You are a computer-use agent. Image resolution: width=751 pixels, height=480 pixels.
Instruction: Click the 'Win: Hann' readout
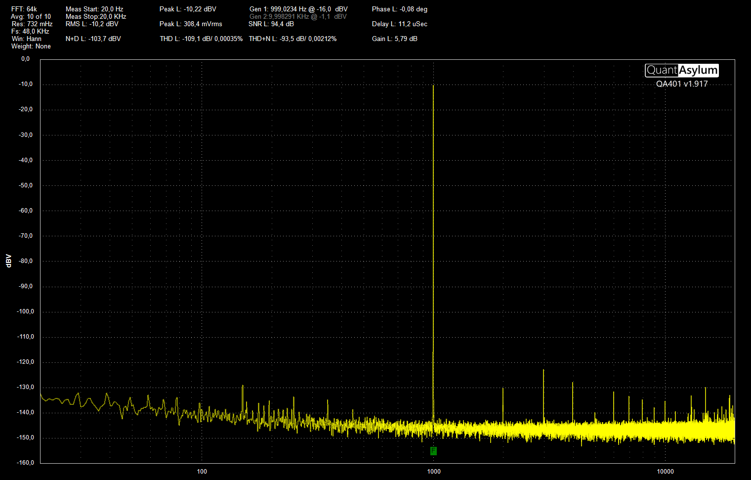pos(27,39)
